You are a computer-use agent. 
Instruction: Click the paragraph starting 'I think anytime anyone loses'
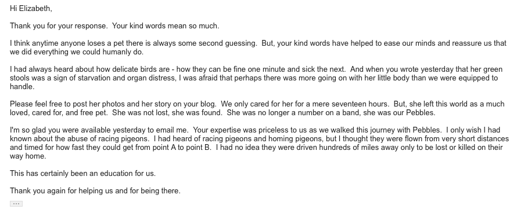(258, 47)
